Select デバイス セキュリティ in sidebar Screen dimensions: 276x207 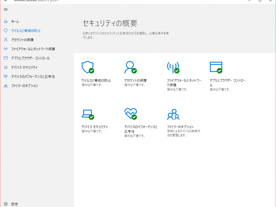[x=24, y=67]
